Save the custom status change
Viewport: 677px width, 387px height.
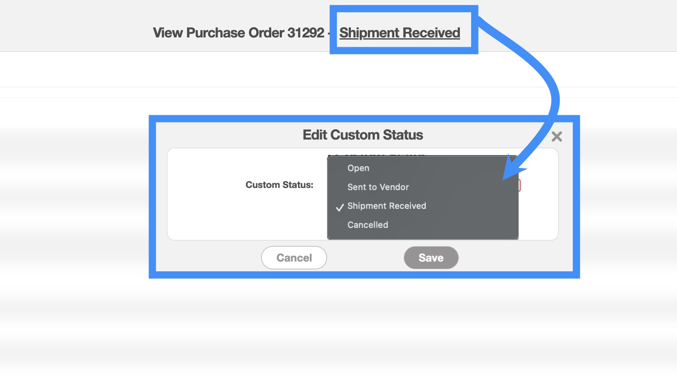tap(431, 258)
